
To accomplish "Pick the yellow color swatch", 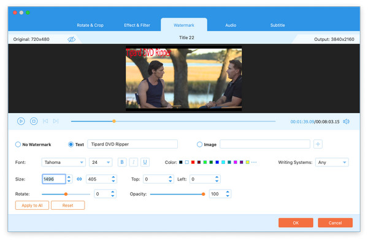I will point(248,162).
